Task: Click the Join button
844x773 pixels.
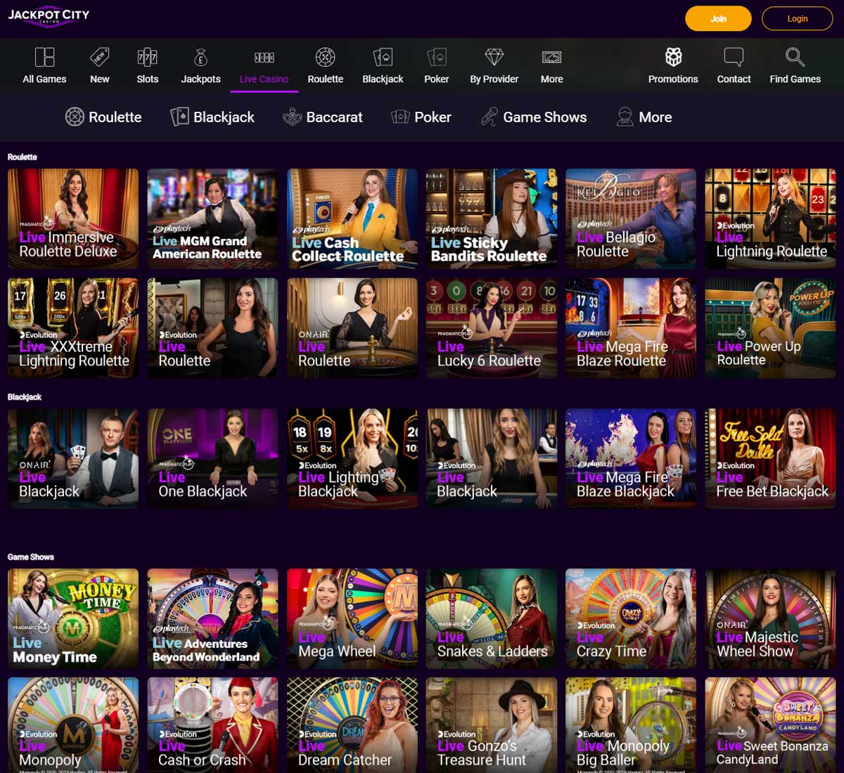Action: (718, 18)
